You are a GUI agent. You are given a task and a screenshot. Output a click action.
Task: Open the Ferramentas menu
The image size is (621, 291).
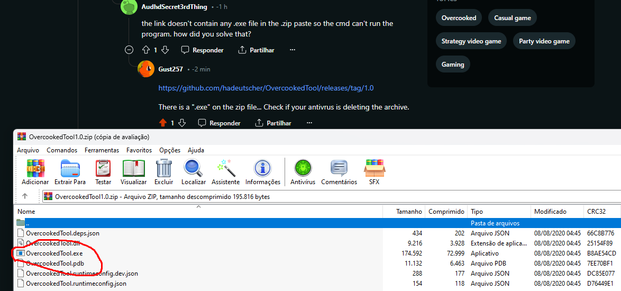pos(102,150)
